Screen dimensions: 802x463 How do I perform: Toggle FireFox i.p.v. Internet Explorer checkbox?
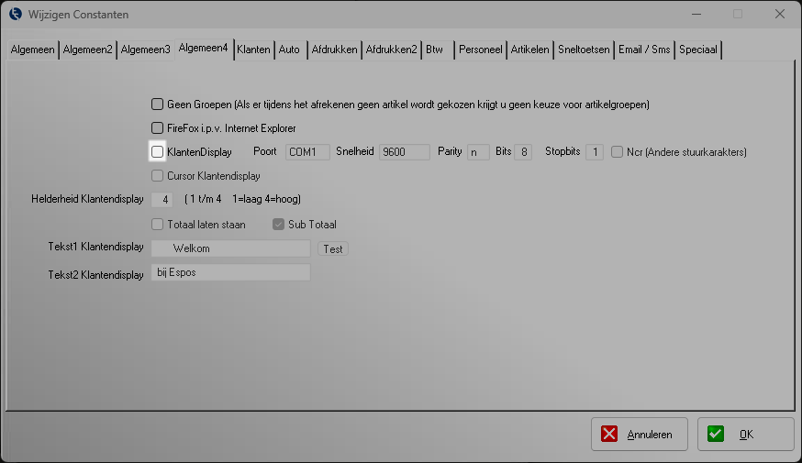coord(158,128)
